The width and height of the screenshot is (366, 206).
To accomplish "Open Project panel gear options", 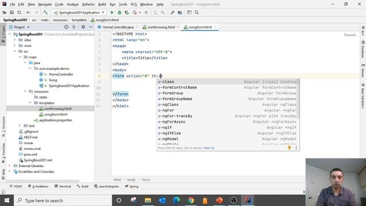I will tap(83, 27).
